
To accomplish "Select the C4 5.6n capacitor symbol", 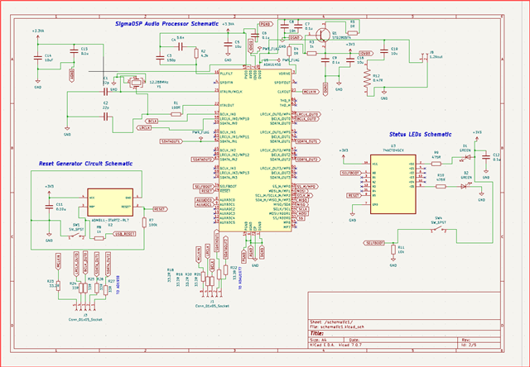I will click(181, 46).
